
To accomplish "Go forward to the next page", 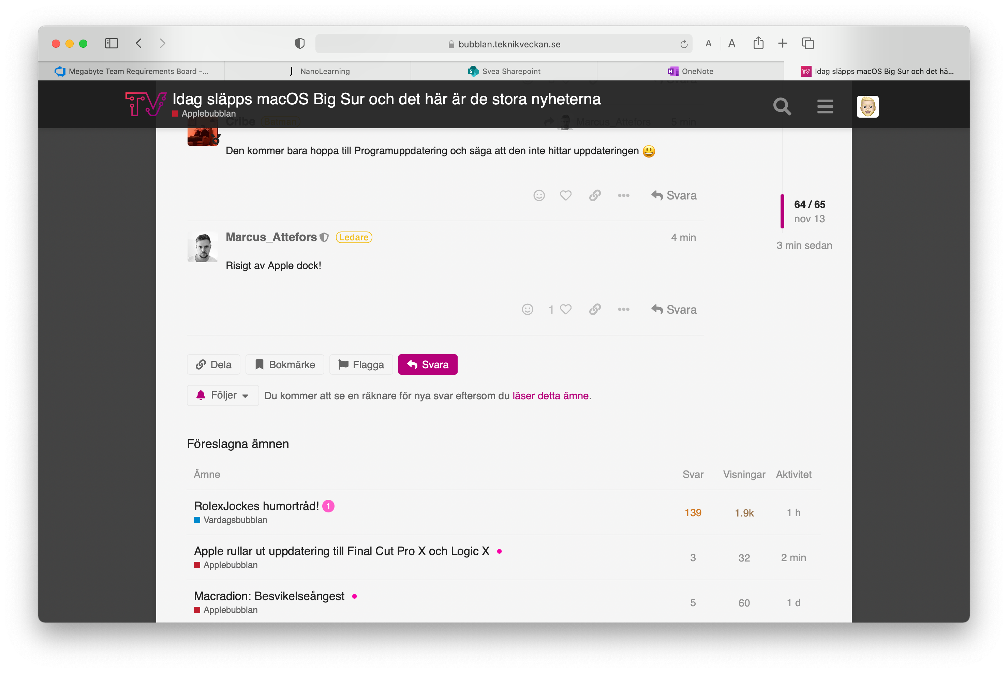I will pos(162,43).
